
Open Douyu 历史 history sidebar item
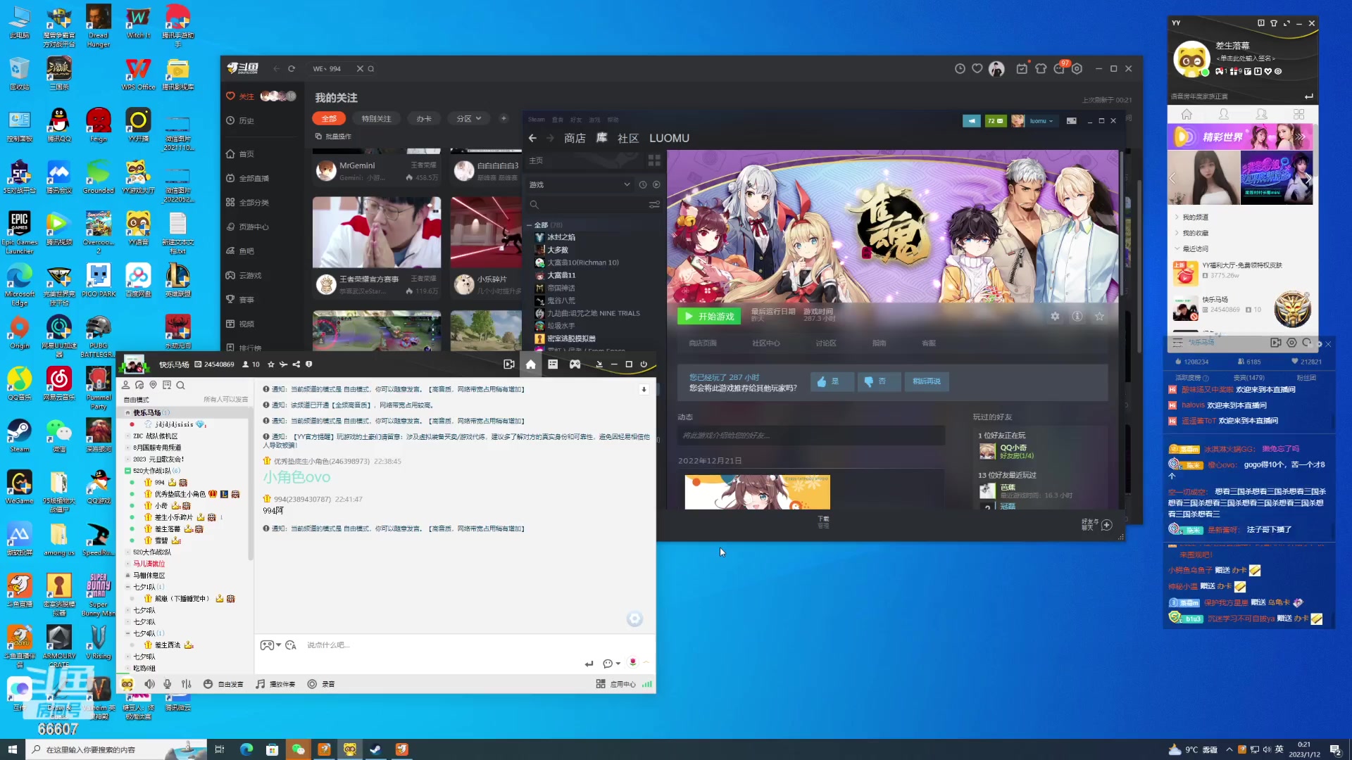(x=240, y=121)
